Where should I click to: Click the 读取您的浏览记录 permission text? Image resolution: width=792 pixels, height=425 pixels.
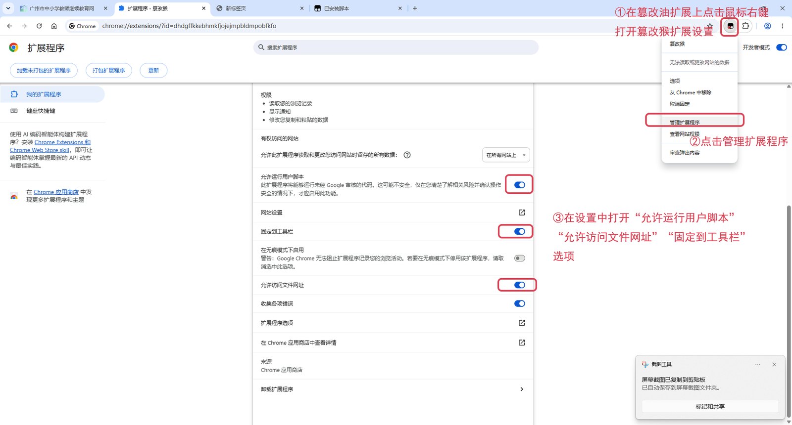291,103
